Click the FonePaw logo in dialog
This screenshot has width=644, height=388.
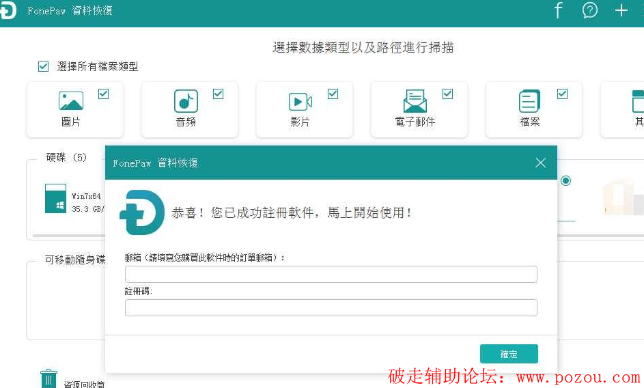click(142, 212)
